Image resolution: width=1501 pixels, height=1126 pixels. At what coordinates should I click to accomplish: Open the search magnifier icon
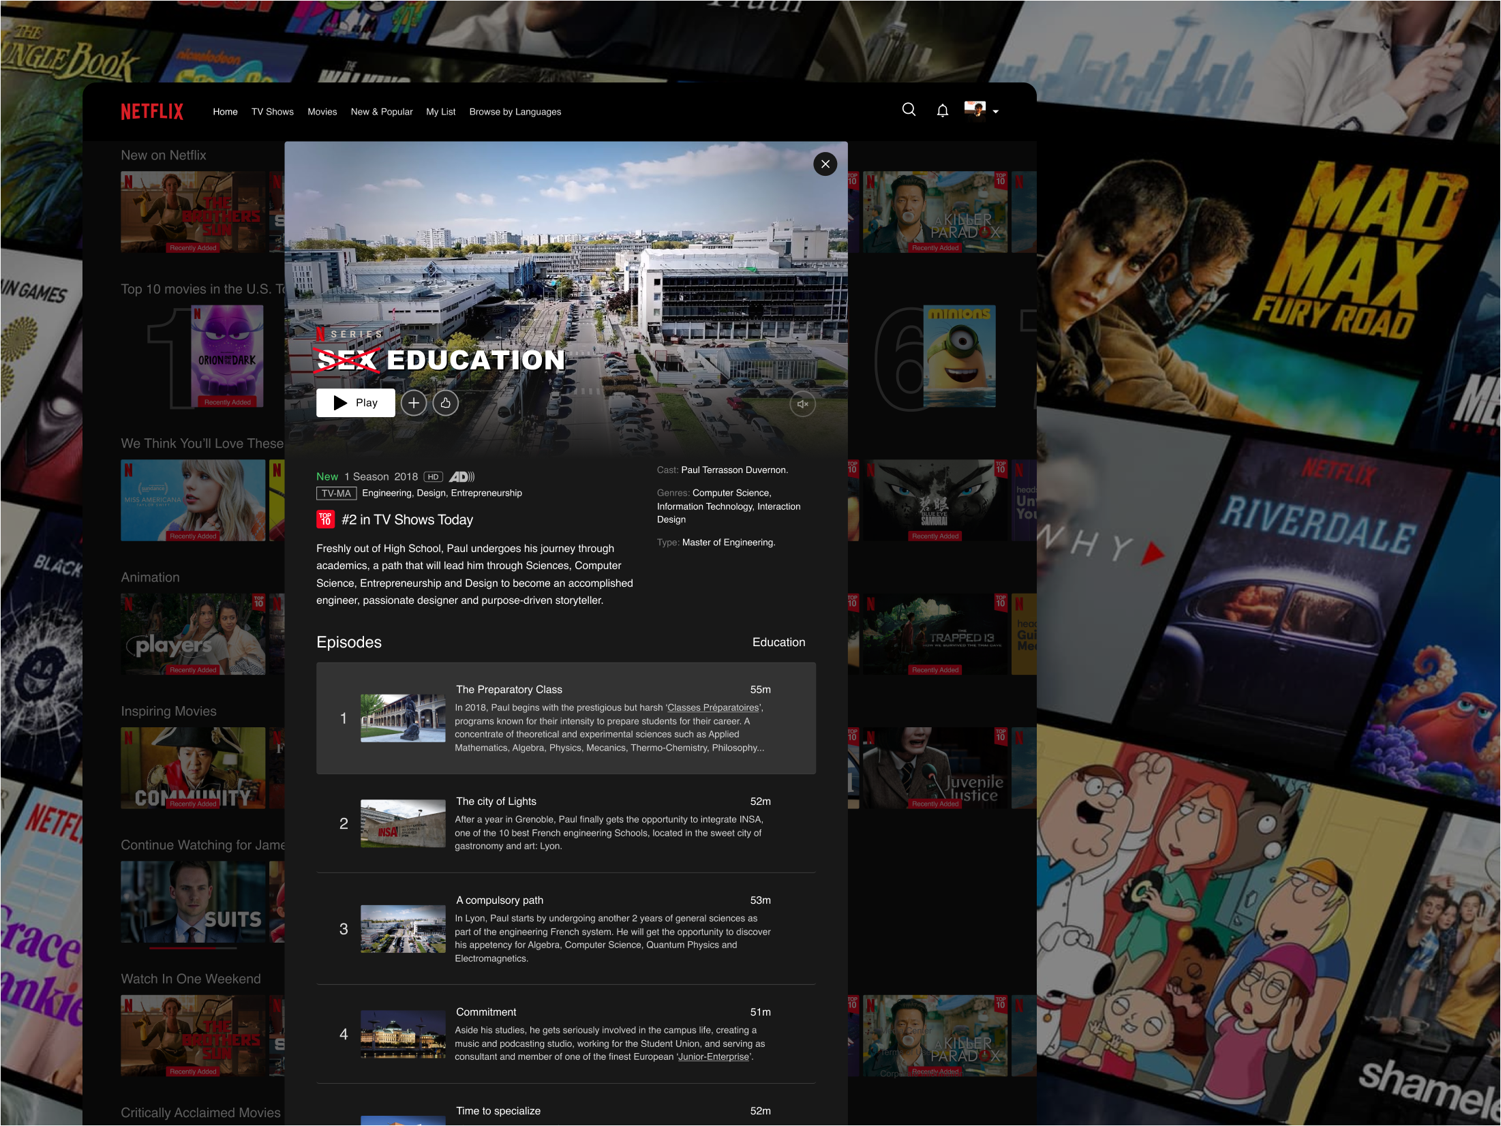click(908, 110)
